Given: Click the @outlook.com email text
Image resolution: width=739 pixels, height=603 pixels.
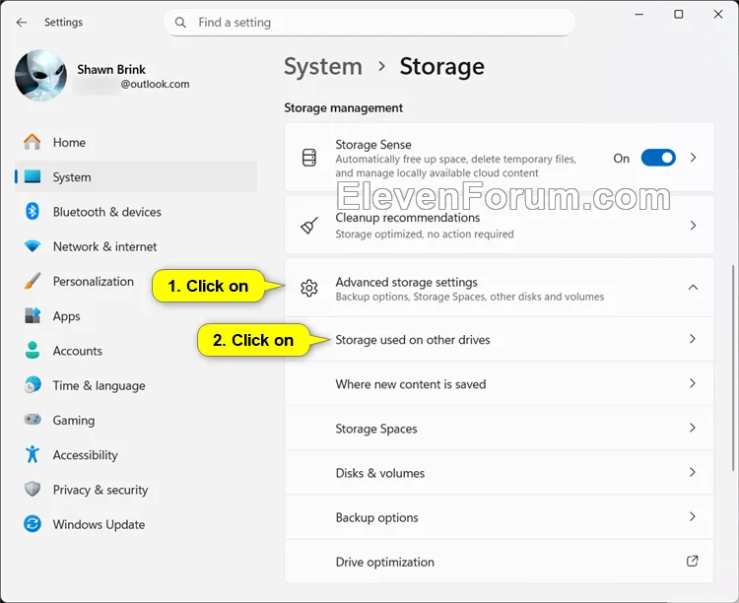Looking at the screenshot, I should [x=155, y=84].
